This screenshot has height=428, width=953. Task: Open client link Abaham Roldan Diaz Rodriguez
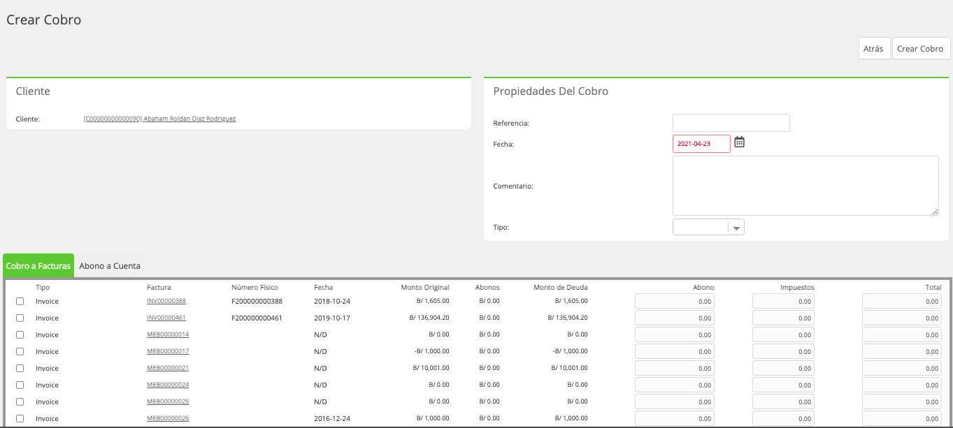[159, 119]
